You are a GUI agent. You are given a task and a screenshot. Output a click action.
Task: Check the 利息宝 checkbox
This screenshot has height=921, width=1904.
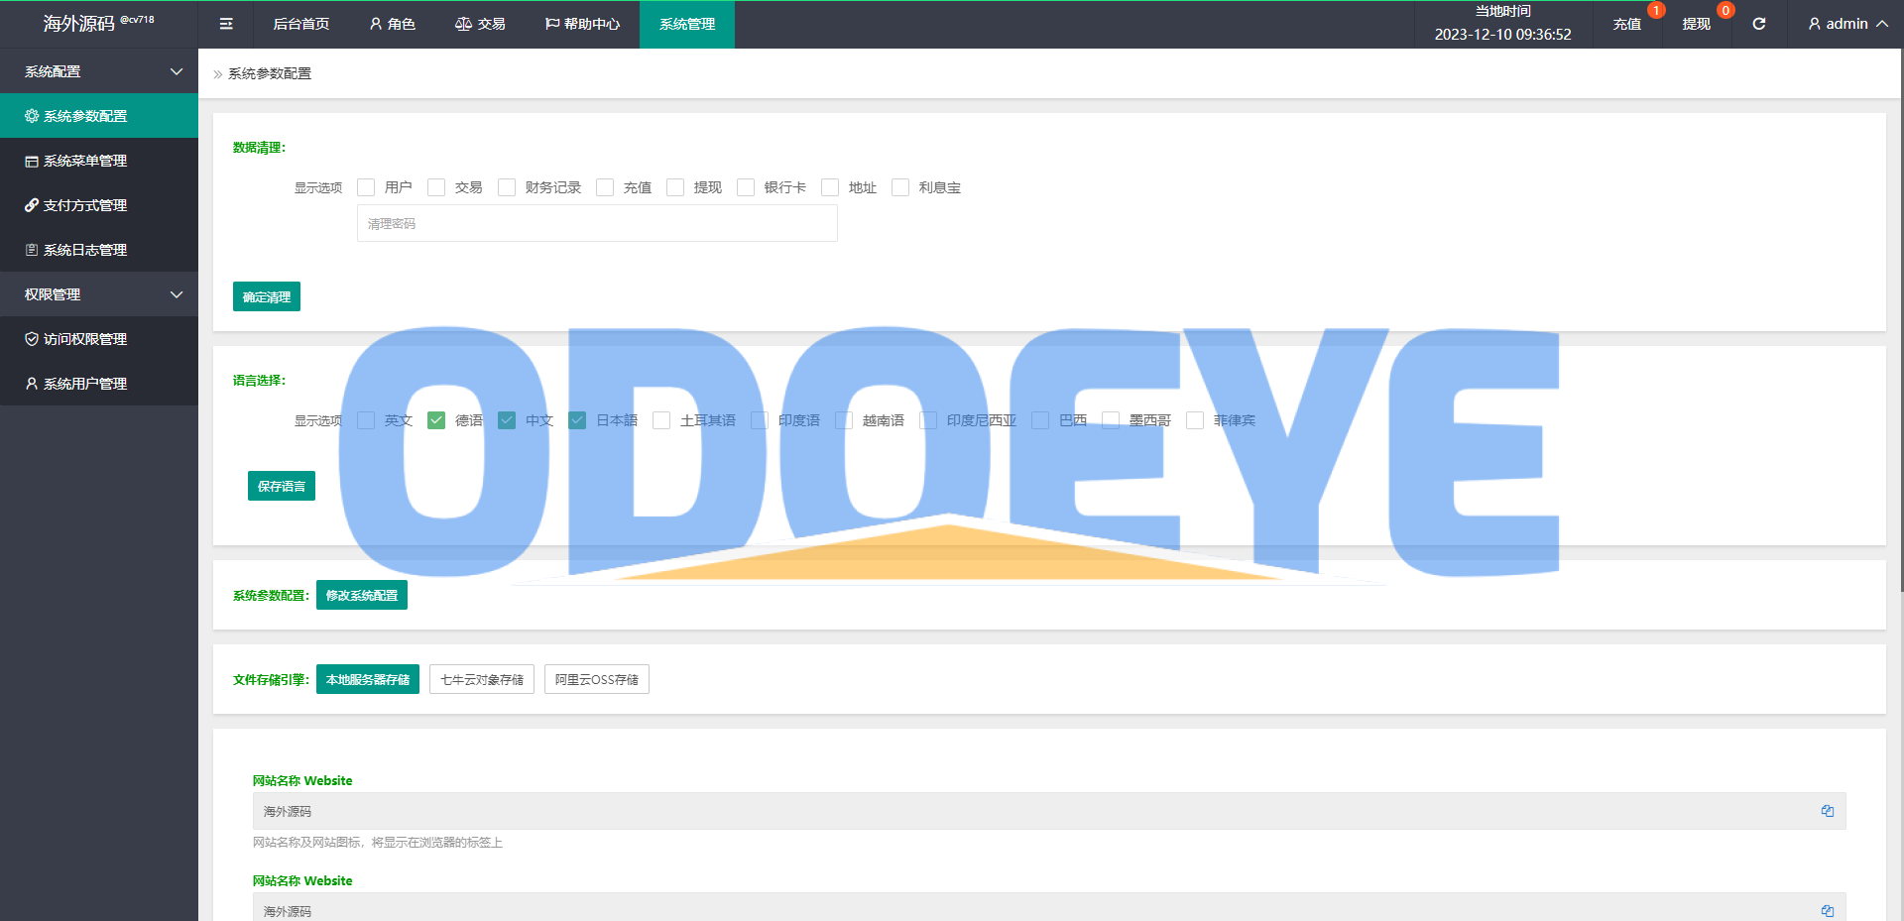pyautogui.click(x=900, y=187)
